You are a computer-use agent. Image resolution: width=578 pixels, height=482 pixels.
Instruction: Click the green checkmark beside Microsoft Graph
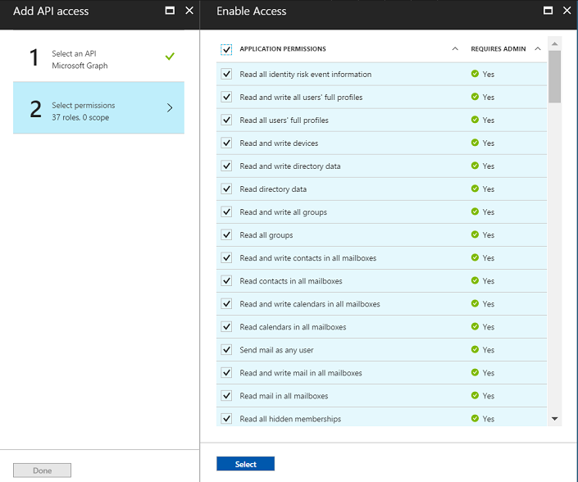170,57
